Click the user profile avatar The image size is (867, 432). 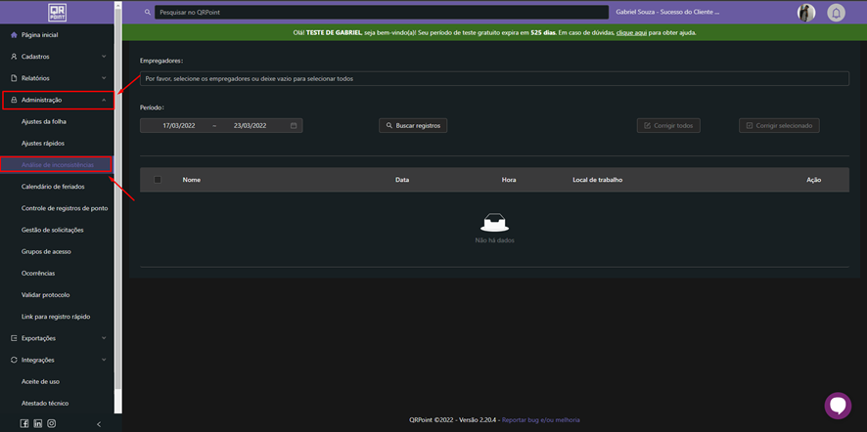point(806,13)
